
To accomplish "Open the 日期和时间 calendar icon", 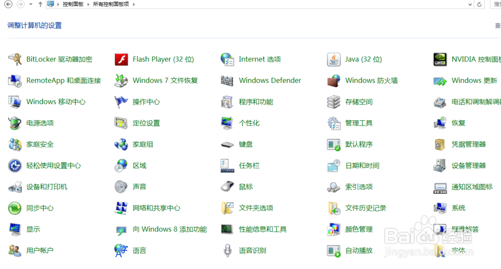I will 334,165.
